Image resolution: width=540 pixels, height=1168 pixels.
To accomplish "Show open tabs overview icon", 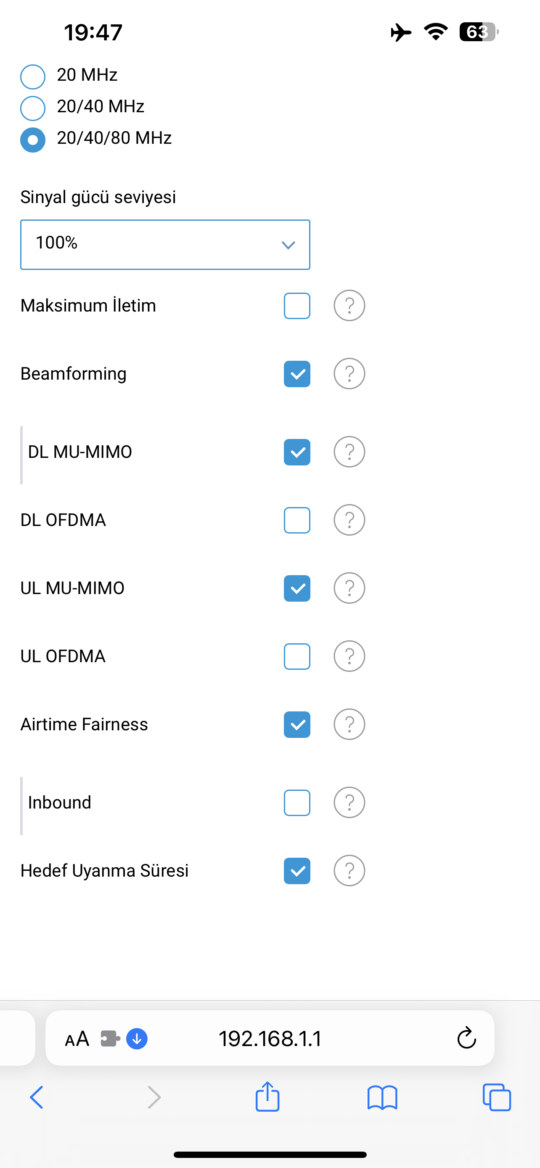I will point(497,1097).
